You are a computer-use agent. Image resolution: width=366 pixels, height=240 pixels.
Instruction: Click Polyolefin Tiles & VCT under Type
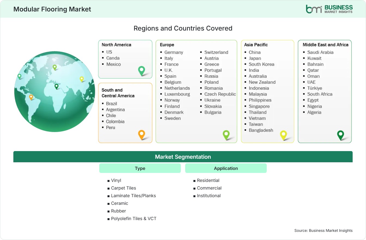pyautogui.click(x=134, y=219)
